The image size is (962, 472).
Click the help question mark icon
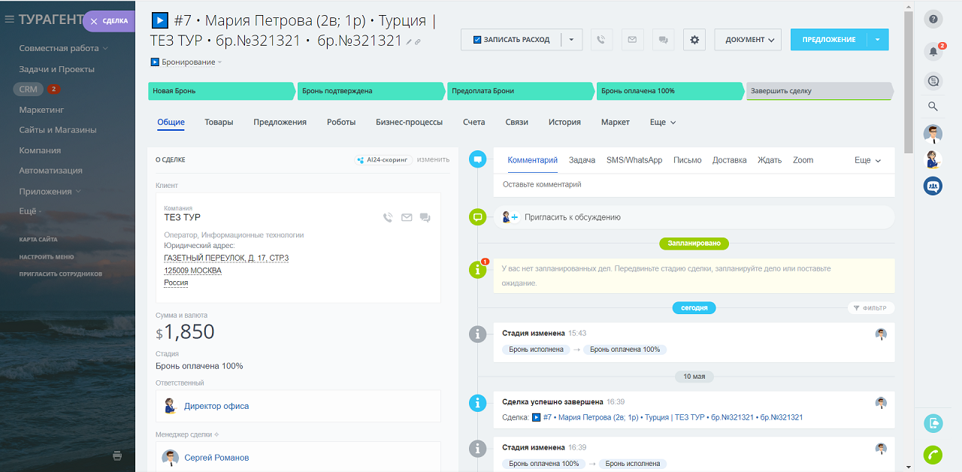pos(933,20)
